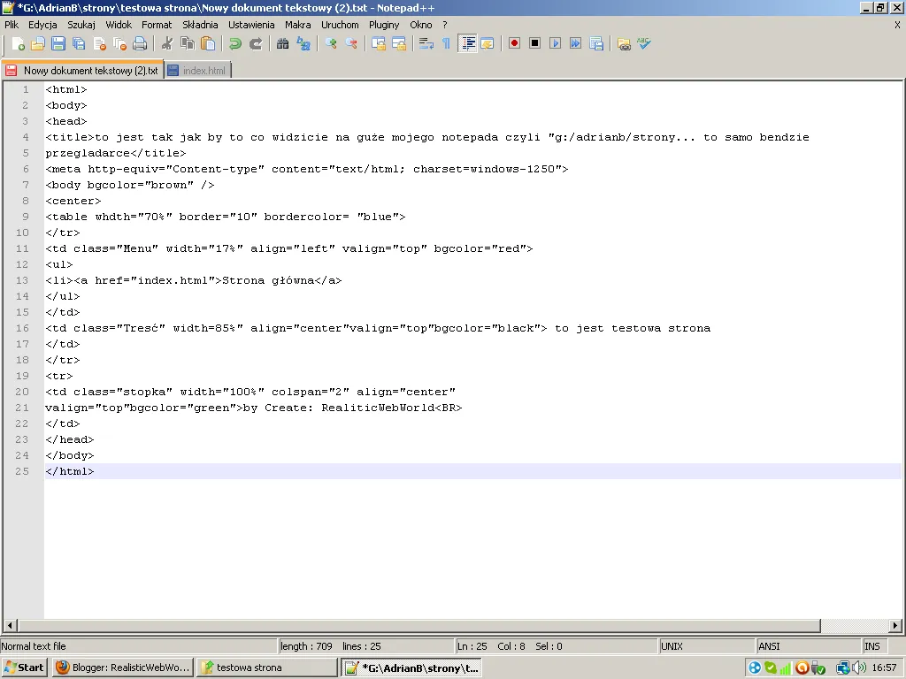Click the Copy icon in toolbar

(x=188, y=44)
